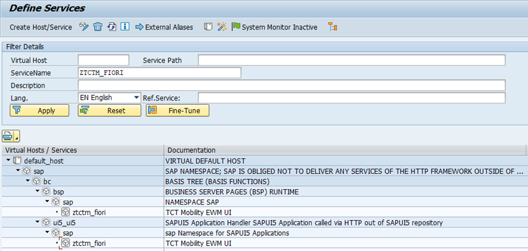This screenshot has width=528, height=251.
Task: Click the ServiceName input field
Action: (x=159, y=72)
